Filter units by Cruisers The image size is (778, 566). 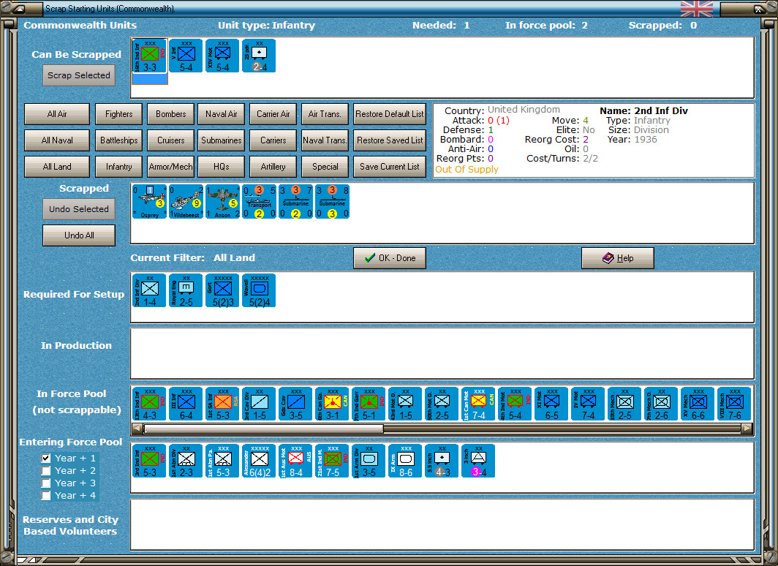(x=170, y=140)
